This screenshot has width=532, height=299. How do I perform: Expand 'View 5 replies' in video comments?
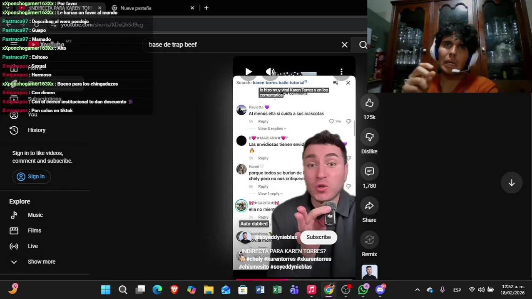click(x=272, y=129)
